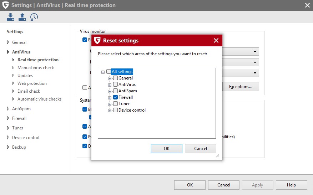Check the AntiSpam checkbox in reset tree
The height and width of the screenshot is (195, 313).
tap(115, 91)
